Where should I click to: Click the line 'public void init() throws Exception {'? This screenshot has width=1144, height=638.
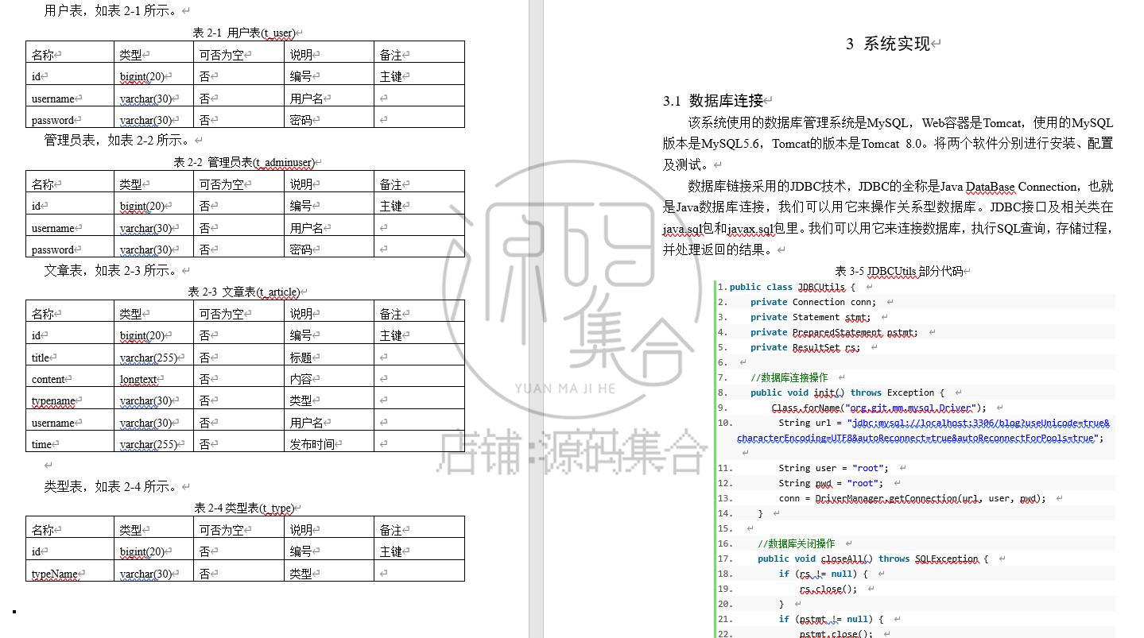(847, 392)
